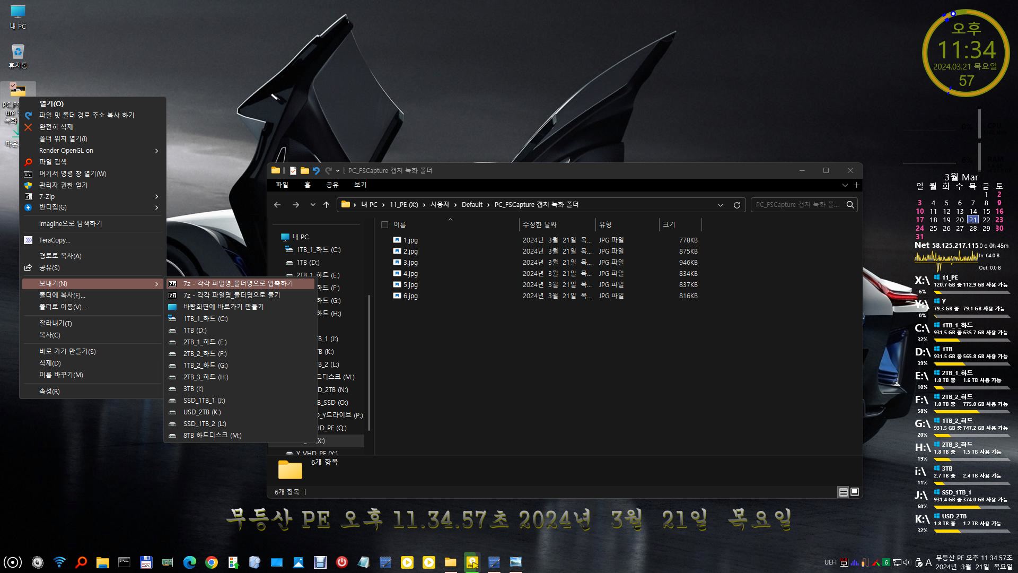Select the file 1.jpg
The image size is (1018, 573).
(410, 240)
